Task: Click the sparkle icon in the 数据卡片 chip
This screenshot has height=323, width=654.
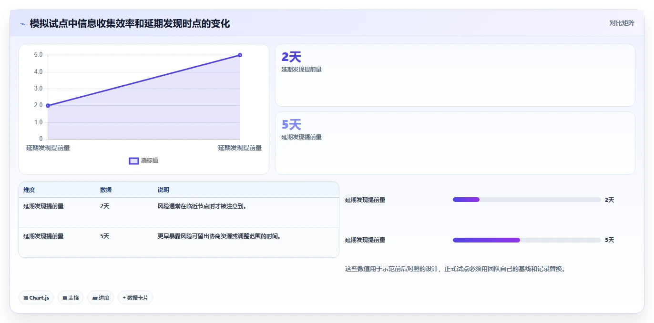Action: [124, 298]
